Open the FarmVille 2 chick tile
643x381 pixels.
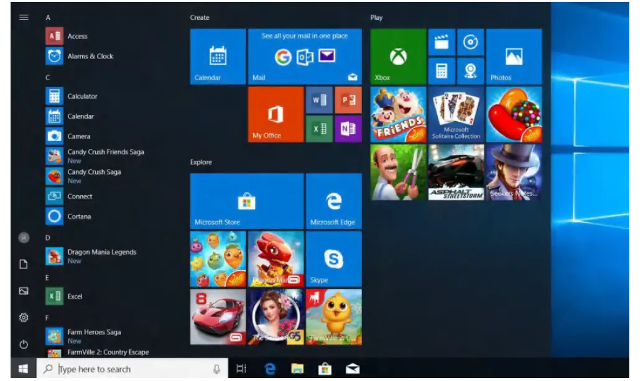334,317
